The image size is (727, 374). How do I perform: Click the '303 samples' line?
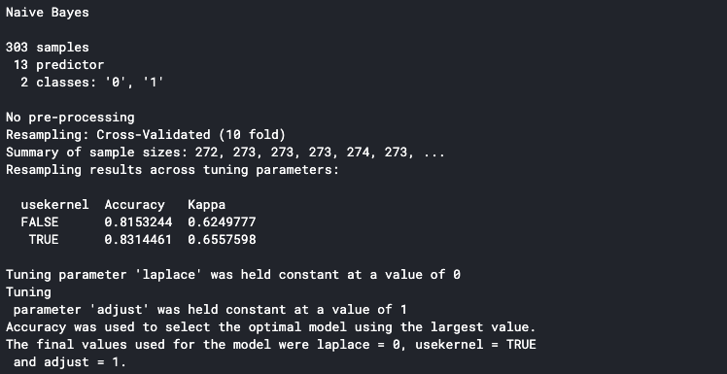[x=48, y=48]
